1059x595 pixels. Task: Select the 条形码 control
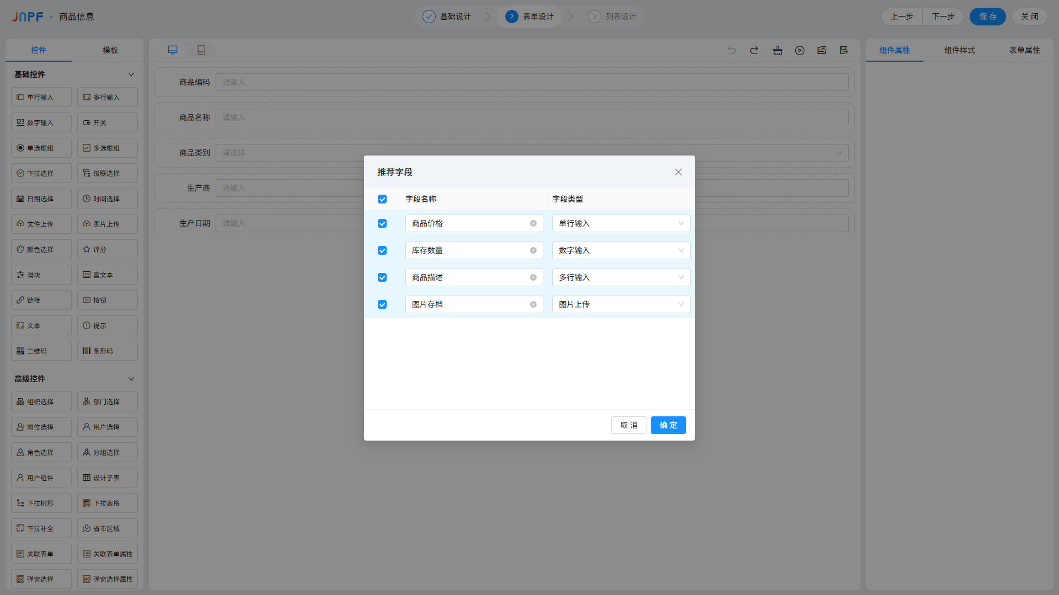(108, 351)
